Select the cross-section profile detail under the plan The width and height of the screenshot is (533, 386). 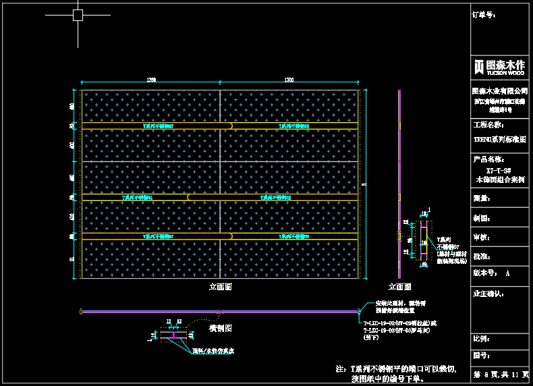172,335
